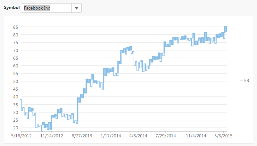
Task: Click the 35 value axis label
Action: coord(16,105)
